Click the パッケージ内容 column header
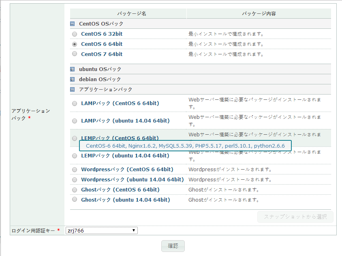 click(x=259, y=13)
